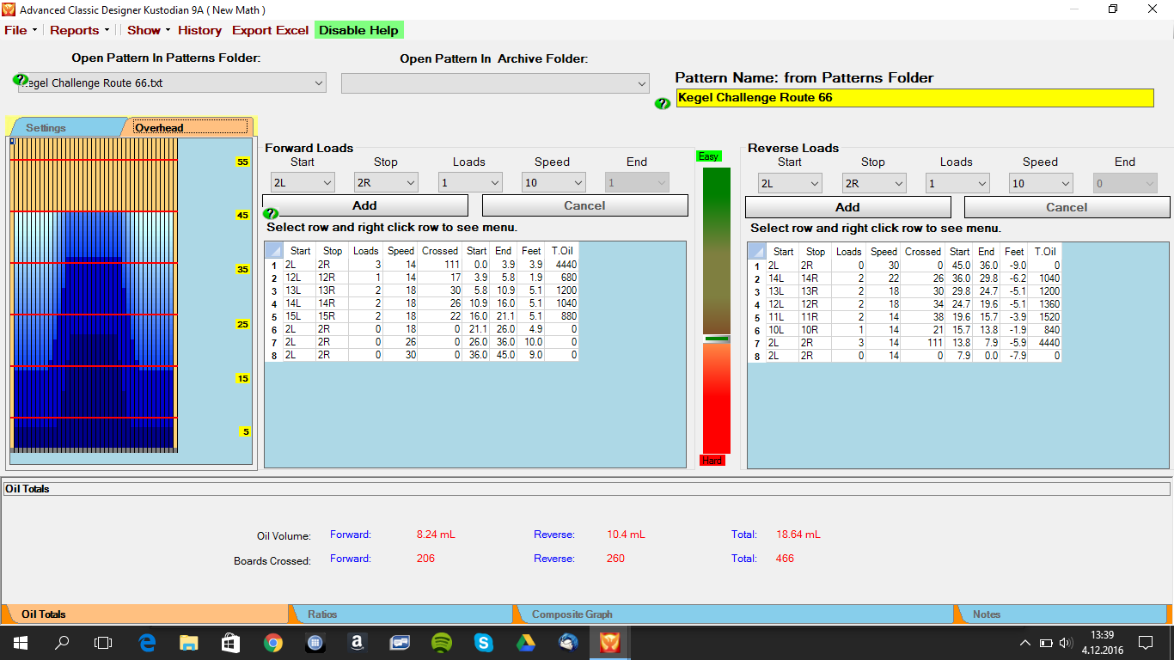Click Export Excel in the menu bar
The height and width of the screenshot is (660, 1174).
click(270, 30)
